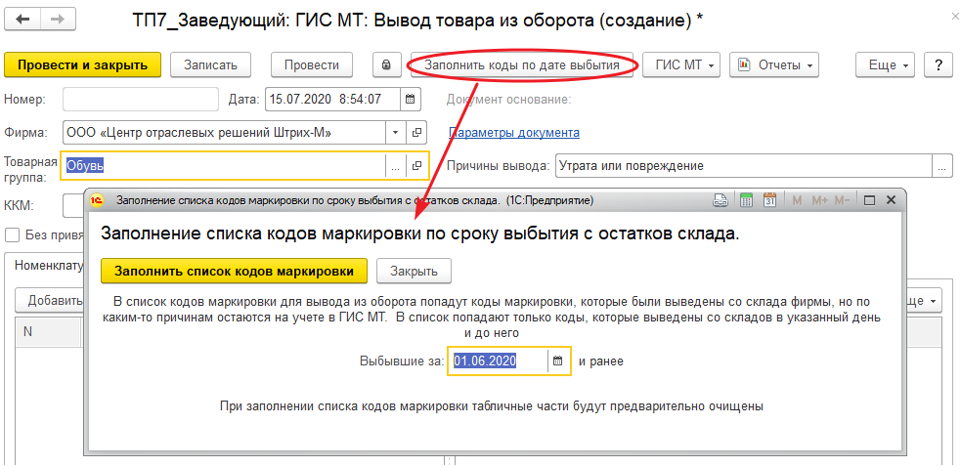Screen dimensions: 961x467
Task: Open the Товарная группа item via open icon
Action: point(417,166)
